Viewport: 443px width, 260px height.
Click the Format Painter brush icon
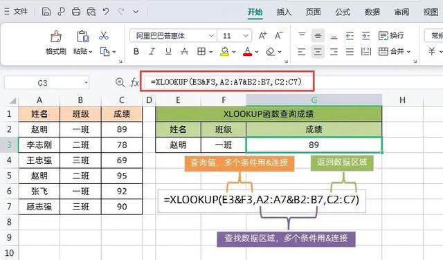pos(55,37)
